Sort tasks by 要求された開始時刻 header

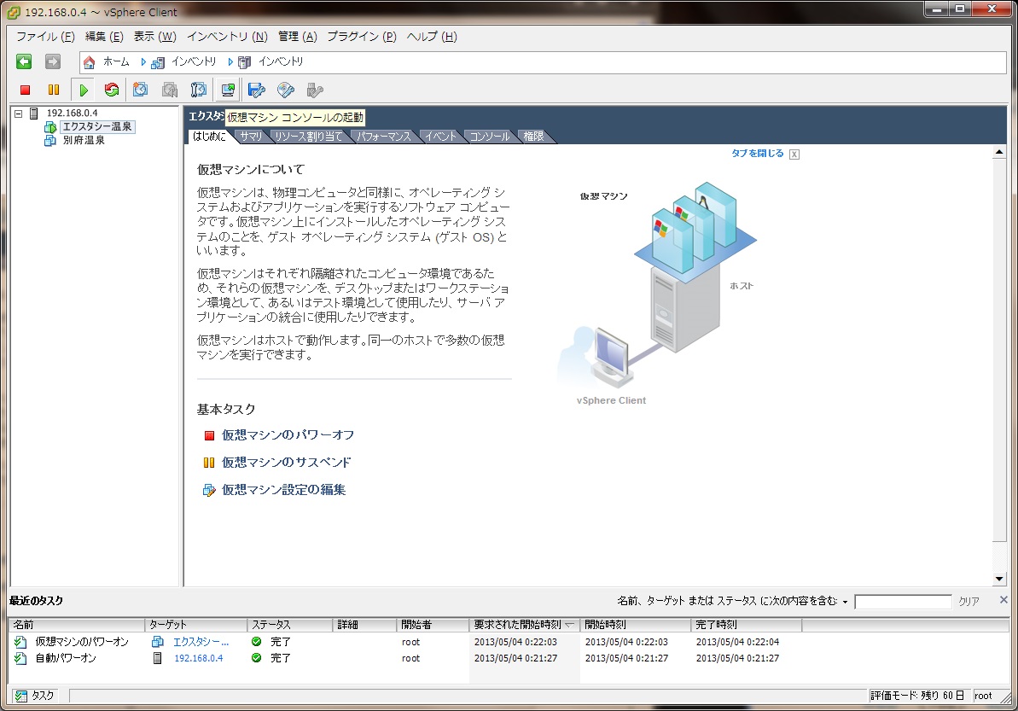[523, 625]
